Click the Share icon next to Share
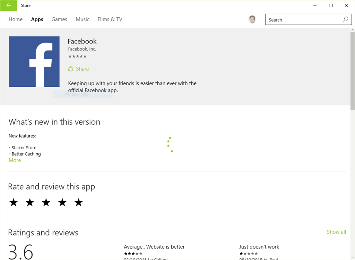 click(71, 69)
